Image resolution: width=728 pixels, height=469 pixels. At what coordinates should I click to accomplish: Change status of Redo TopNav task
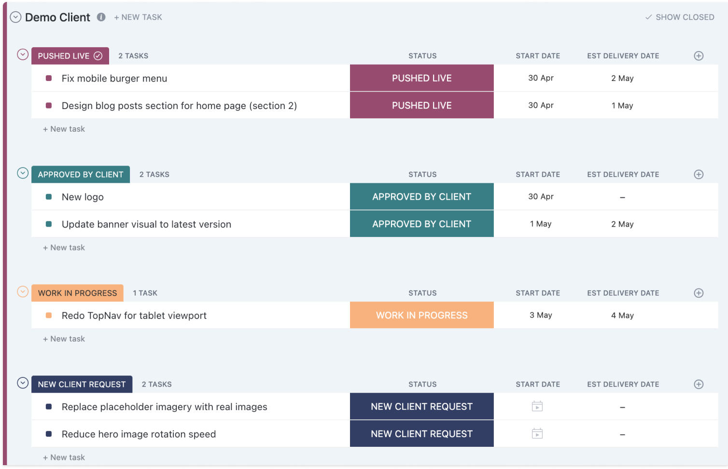coord(421,315)
